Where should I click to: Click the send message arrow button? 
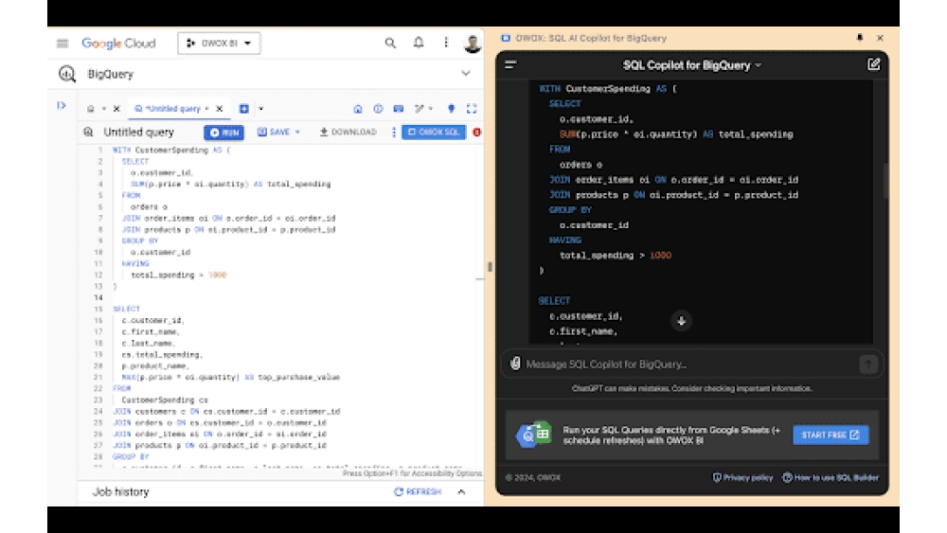867,364
